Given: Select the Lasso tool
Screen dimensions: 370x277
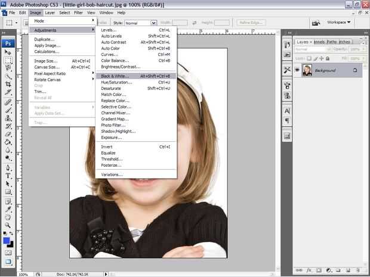Looking at the screenshot, I should tap(8, 69).
